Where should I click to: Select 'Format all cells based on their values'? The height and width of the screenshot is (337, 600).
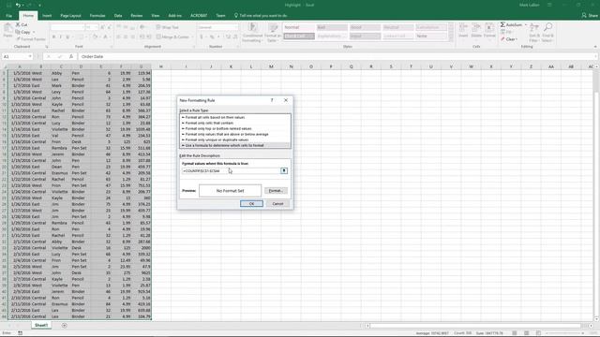(x=215, y=117)
